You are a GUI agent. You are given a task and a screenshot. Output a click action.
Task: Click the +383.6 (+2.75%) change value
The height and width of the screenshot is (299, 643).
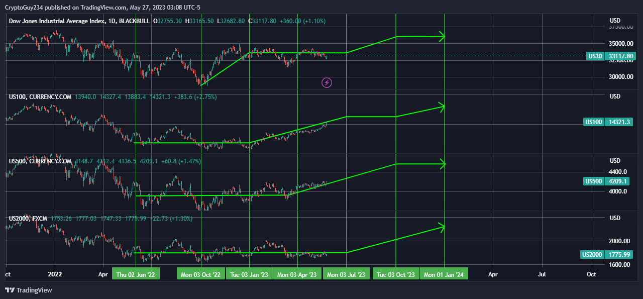point(195,96)
